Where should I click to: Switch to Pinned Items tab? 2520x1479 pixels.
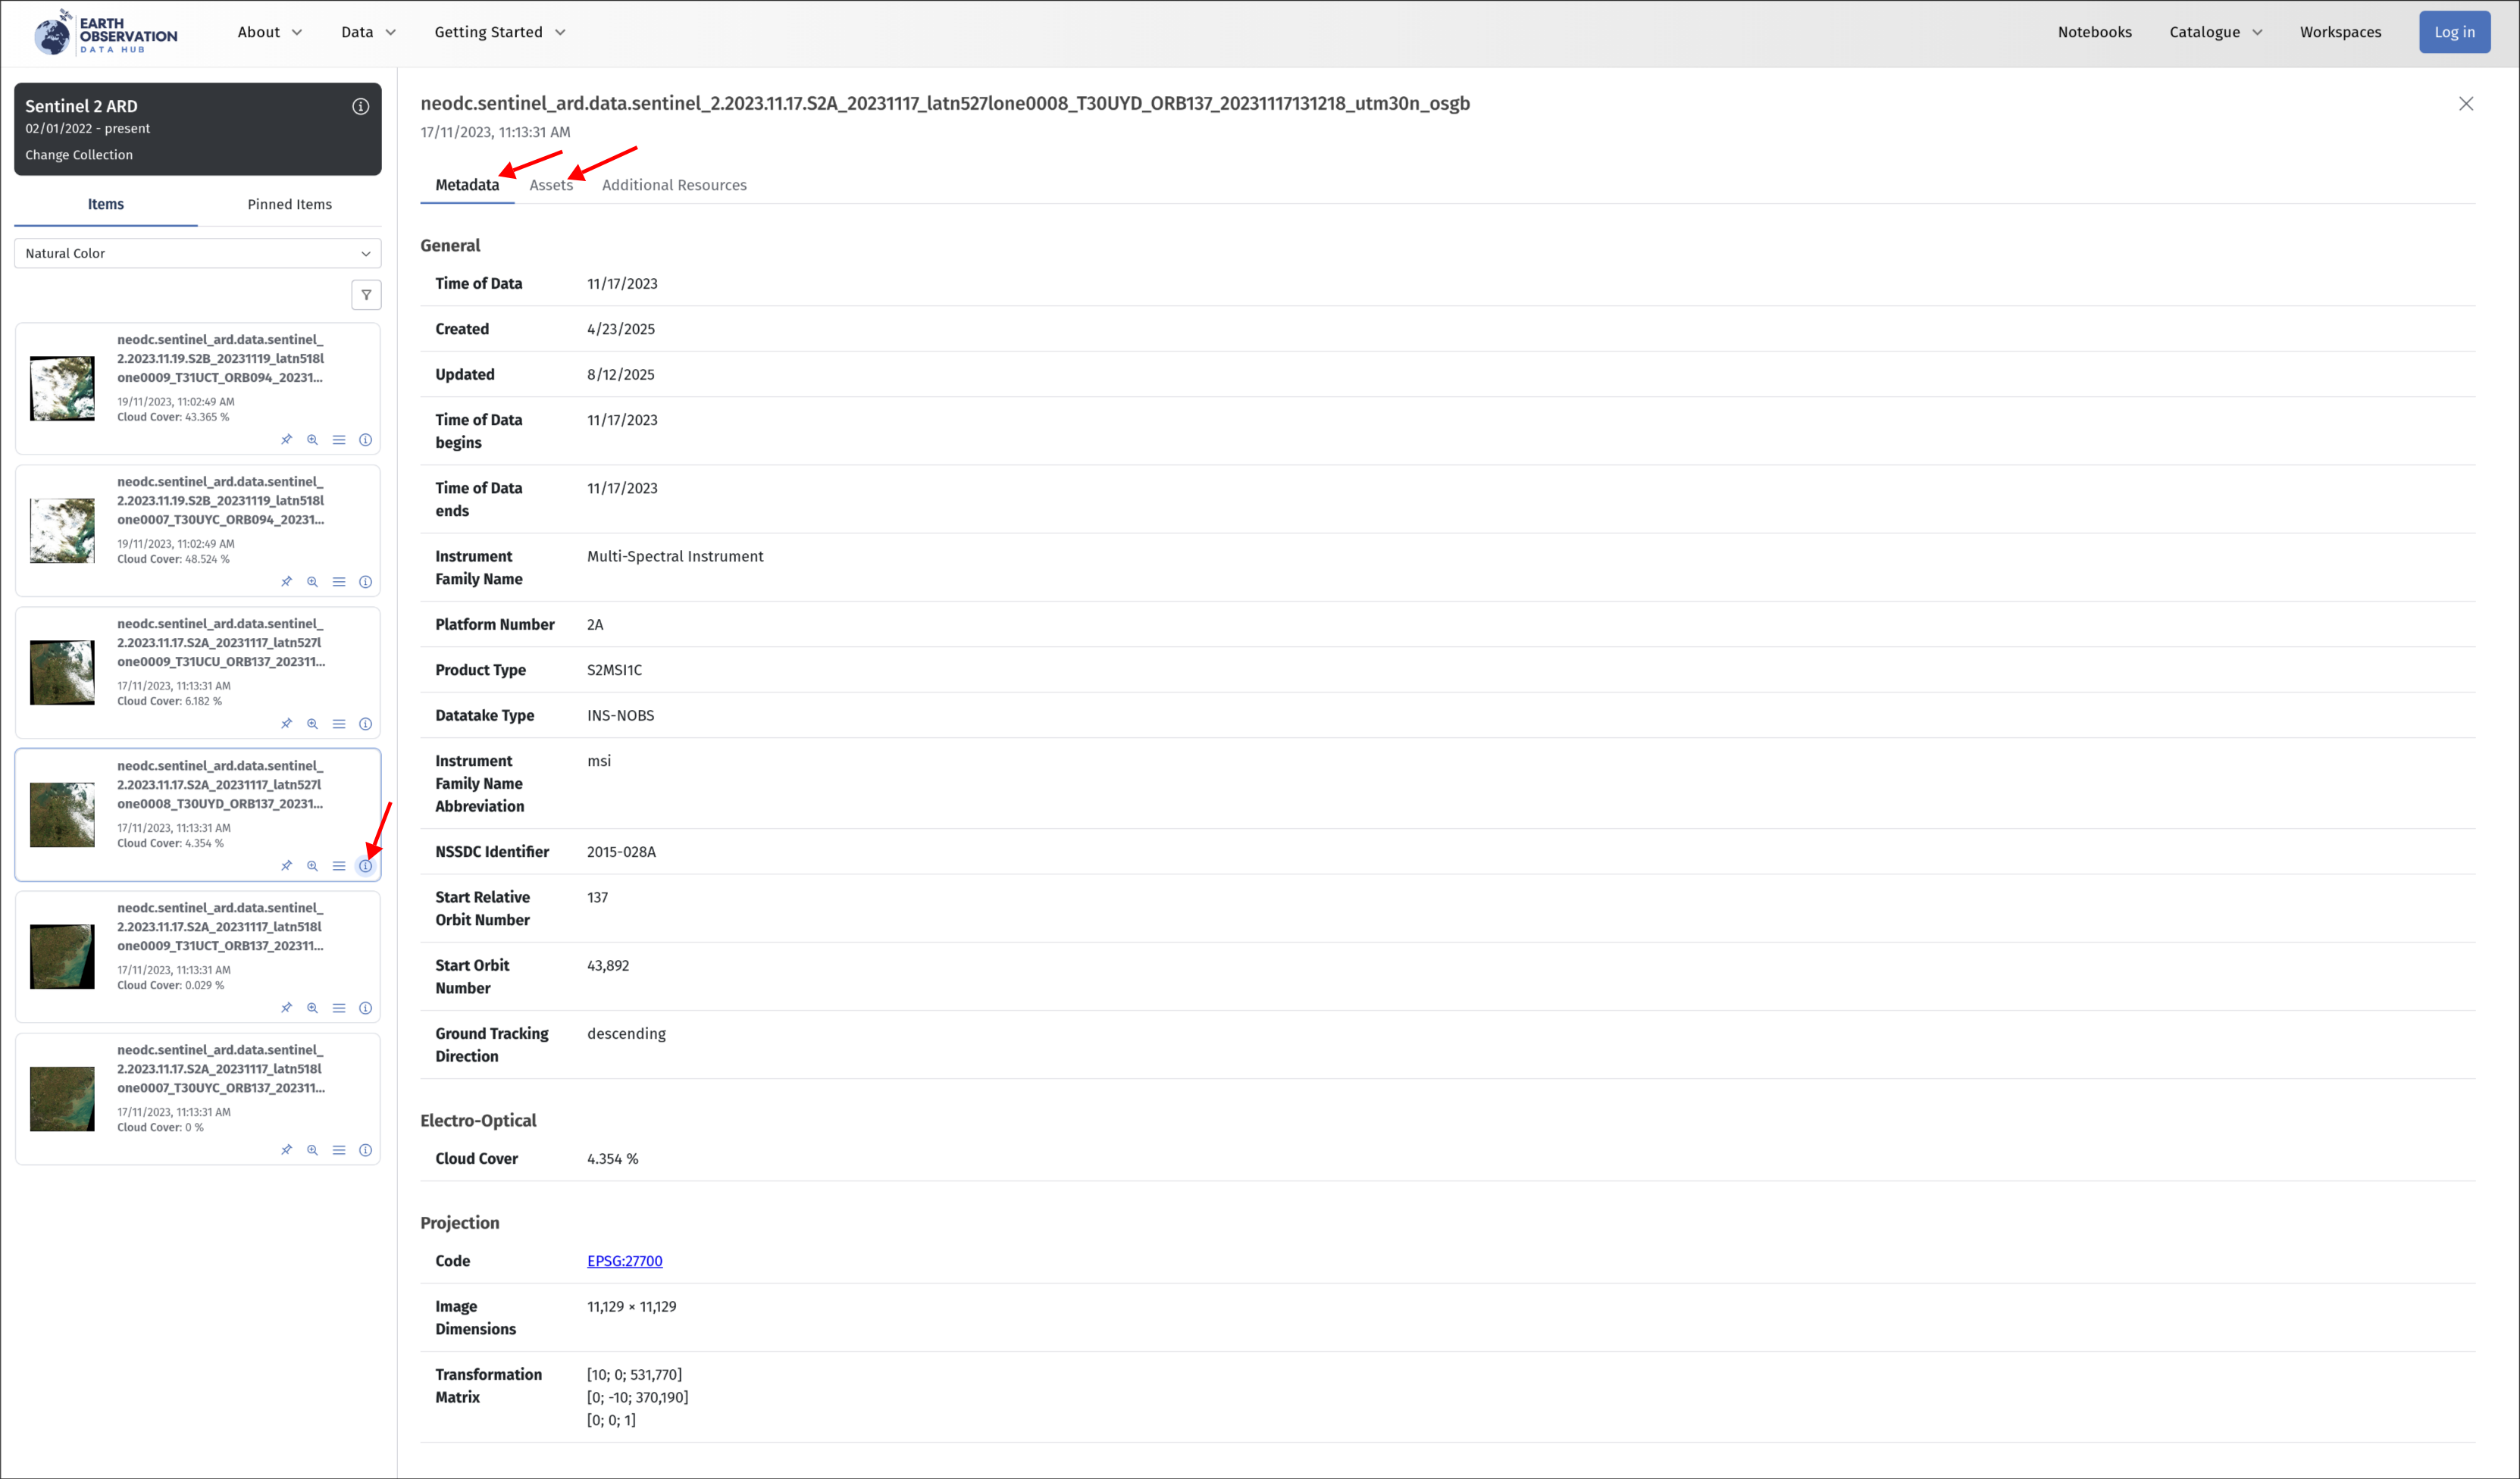point(289,204)
